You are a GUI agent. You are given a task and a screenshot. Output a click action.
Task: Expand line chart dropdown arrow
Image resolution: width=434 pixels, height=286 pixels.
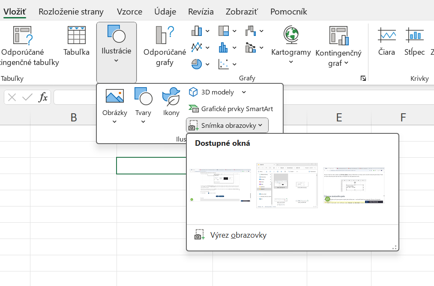tap(207, 48)
